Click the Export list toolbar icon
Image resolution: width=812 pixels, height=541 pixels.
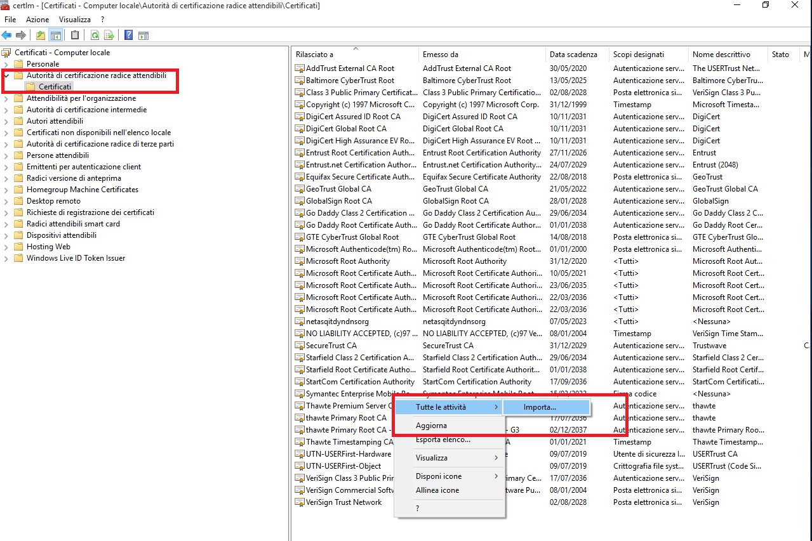click(109, 36)
